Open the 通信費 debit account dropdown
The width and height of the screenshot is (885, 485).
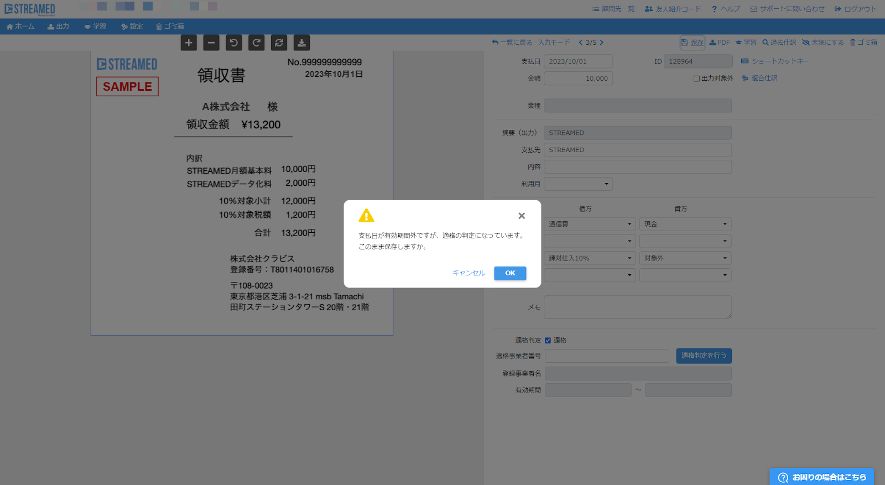pyautogui.click(x=590, y=224)
